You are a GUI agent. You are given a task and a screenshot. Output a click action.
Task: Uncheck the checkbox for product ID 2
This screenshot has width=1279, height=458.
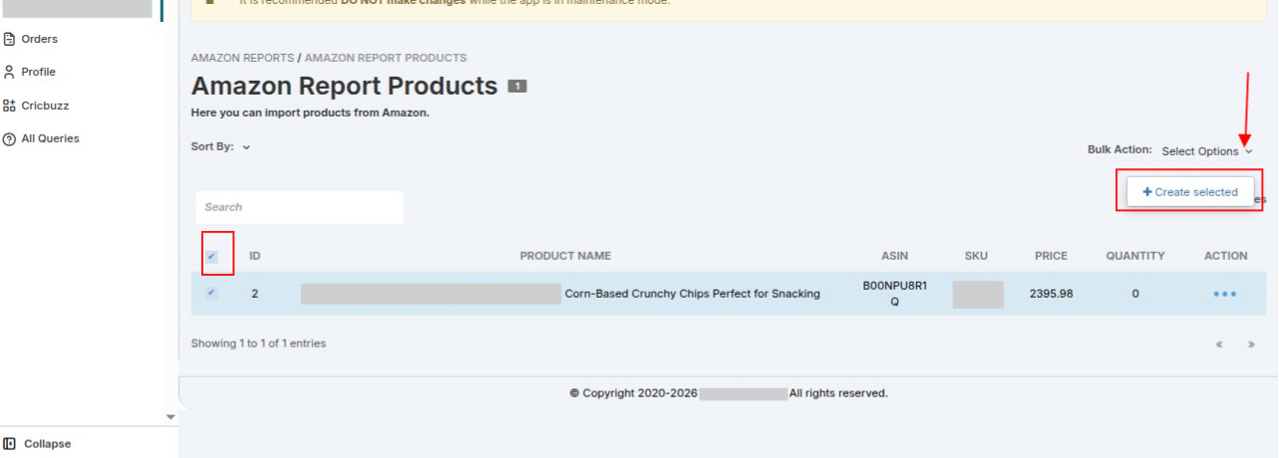(x=211, y=293)
